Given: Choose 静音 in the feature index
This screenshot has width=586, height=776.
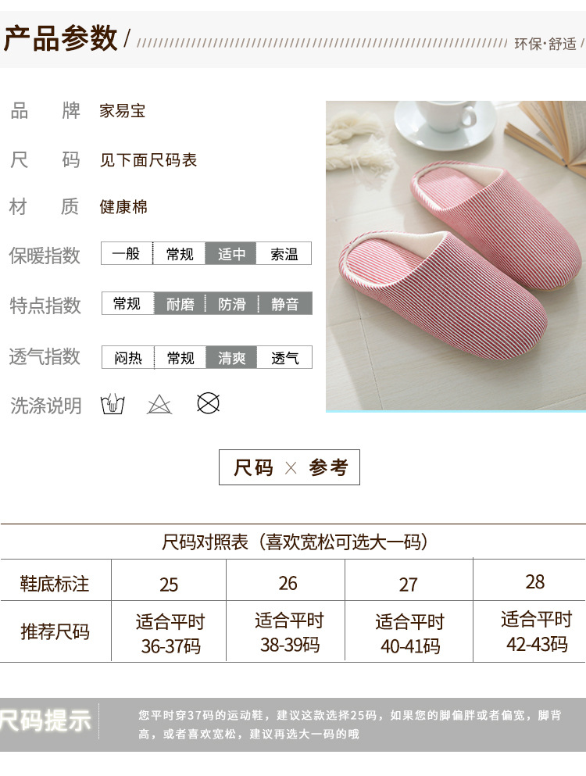Looking at the screenshot, I should [285, 303].
